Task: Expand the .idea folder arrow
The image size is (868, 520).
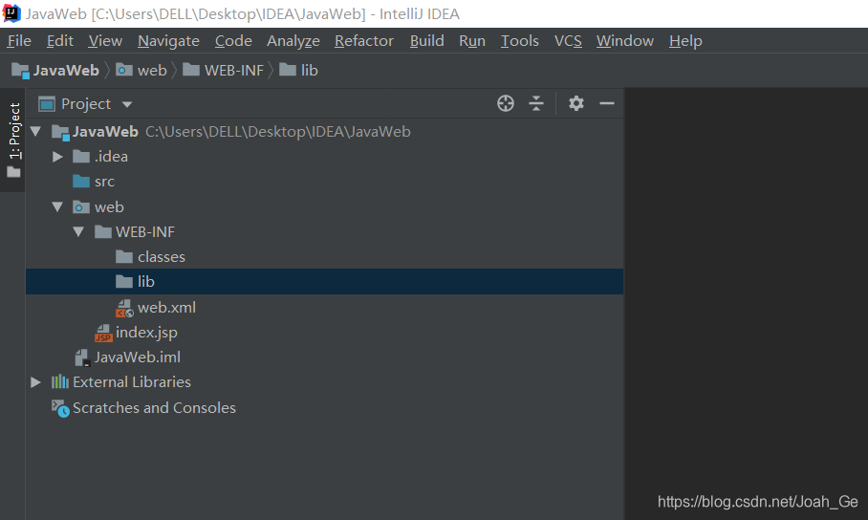Action: (57, 157)
